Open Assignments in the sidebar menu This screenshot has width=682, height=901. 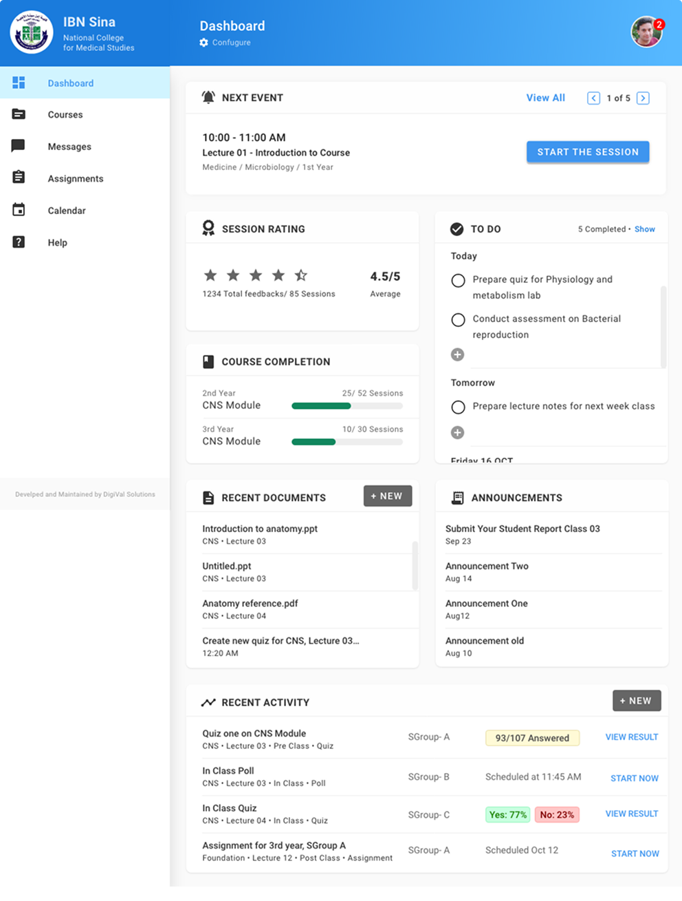(x=85, y=178)
